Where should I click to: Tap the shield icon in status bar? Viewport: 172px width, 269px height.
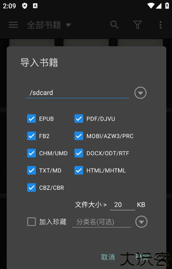point(25,6)
